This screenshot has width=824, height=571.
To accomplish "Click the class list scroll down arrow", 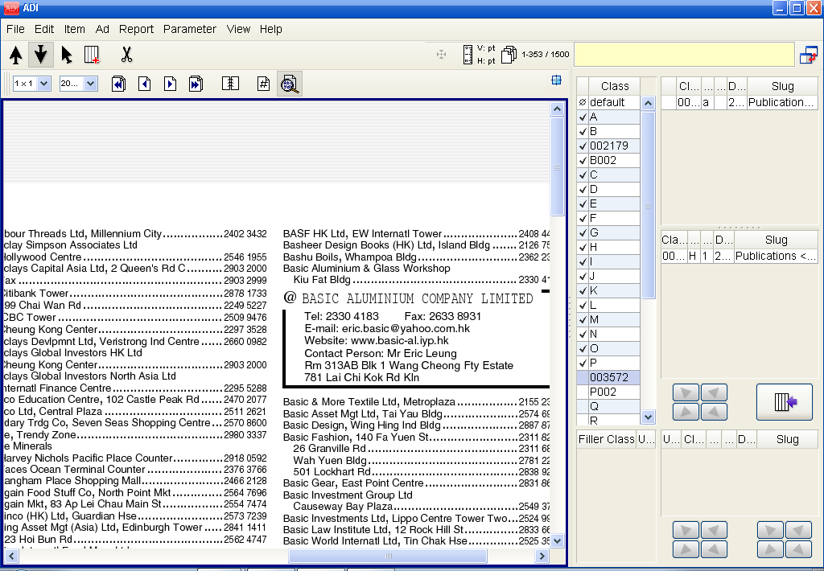I will 648,417.
